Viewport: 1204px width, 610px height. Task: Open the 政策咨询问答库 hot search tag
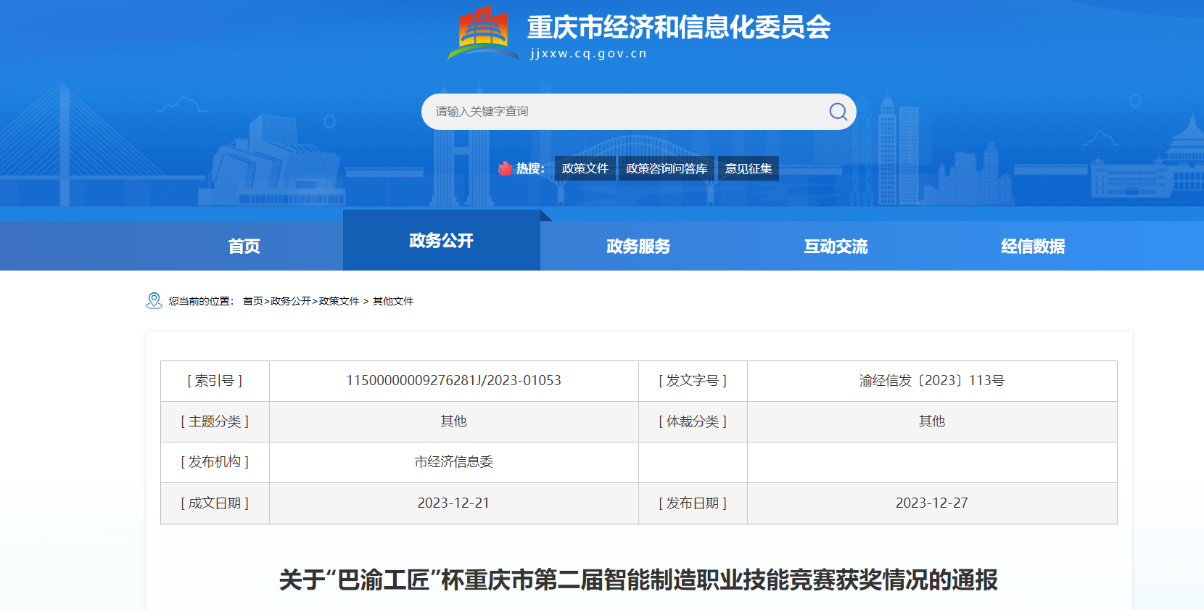coord(666,168)
